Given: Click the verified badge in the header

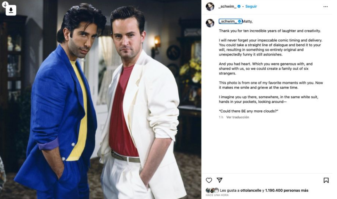Looking at the screenshot, I should pos(239,7).
